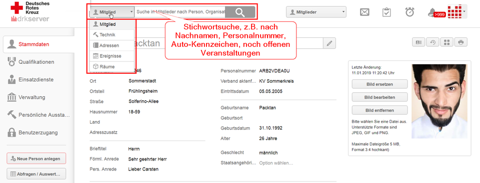This screenshot has width=480, height=183.
Task: Click the member profile photo
Action: 439,101
